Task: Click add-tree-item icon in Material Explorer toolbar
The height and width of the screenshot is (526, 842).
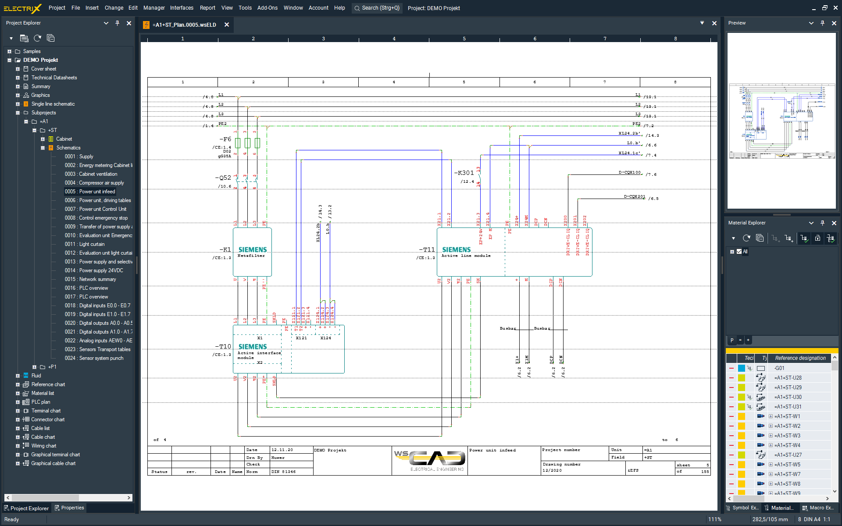Action: (788, 238)
